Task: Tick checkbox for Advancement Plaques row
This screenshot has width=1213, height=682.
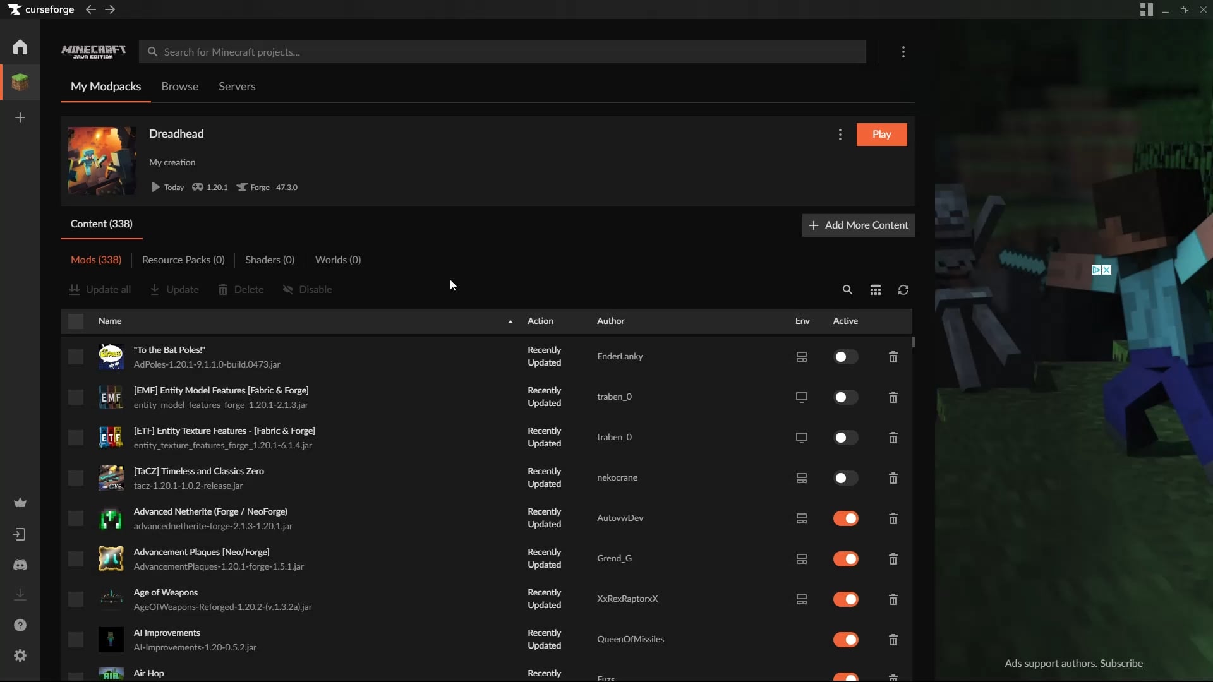Action: pos(76,559)
